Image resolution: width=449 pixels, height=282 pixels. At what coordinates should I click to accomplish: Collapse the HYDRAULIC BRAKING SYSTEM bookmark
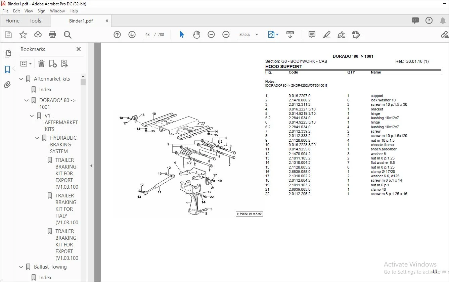[x=38, y=138]
